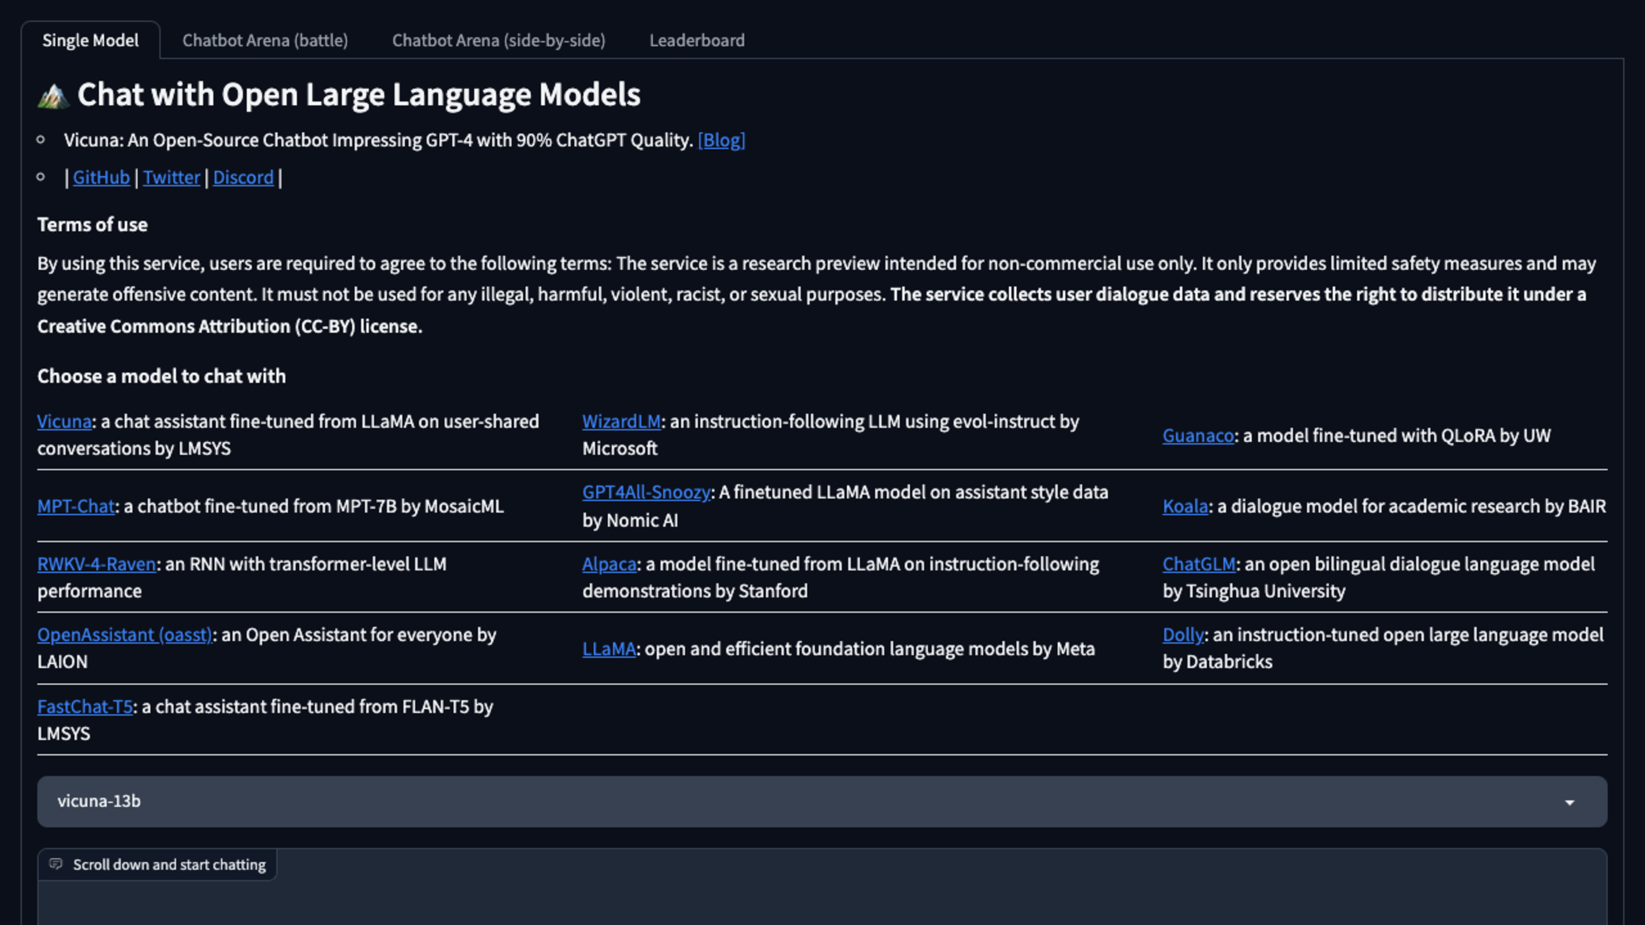The width and height of the screenshot is (1645, 925).
Task: Click the 'Scroll down and start chatting' label
Action: 169,865
